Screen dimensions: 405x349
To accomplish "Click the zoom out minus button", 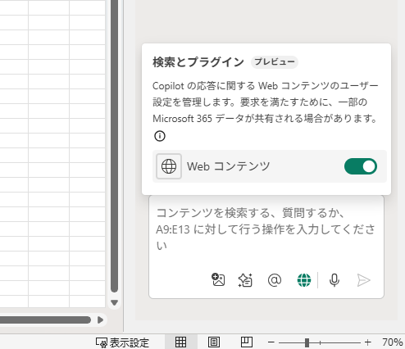I will point(271,342).
